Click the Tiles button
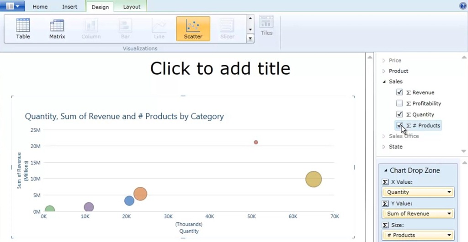 [x=266, y=26]
